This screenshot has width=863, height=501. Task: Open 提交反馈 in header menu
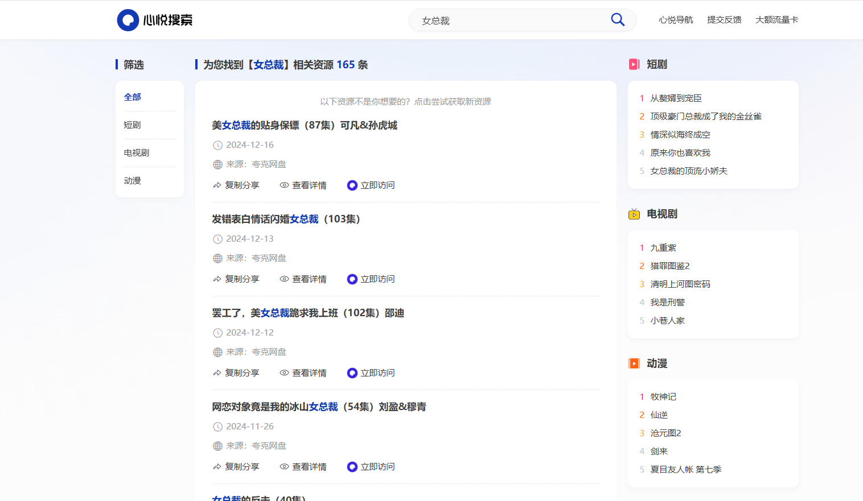pyautogui.click(x=724, y=20)
